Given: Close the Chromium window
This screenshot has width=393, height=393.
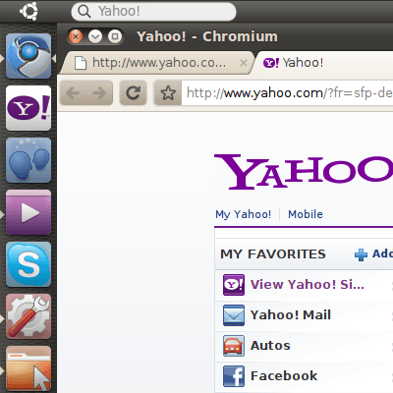Looking at the screenshot, I should (76, 36).
